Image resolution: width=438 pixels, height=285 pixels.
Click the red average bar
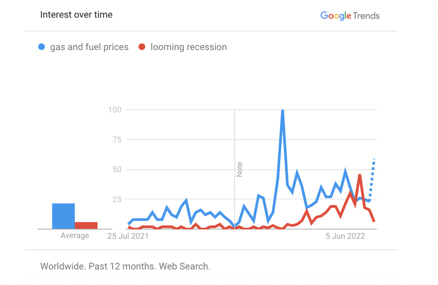(86, 226)
